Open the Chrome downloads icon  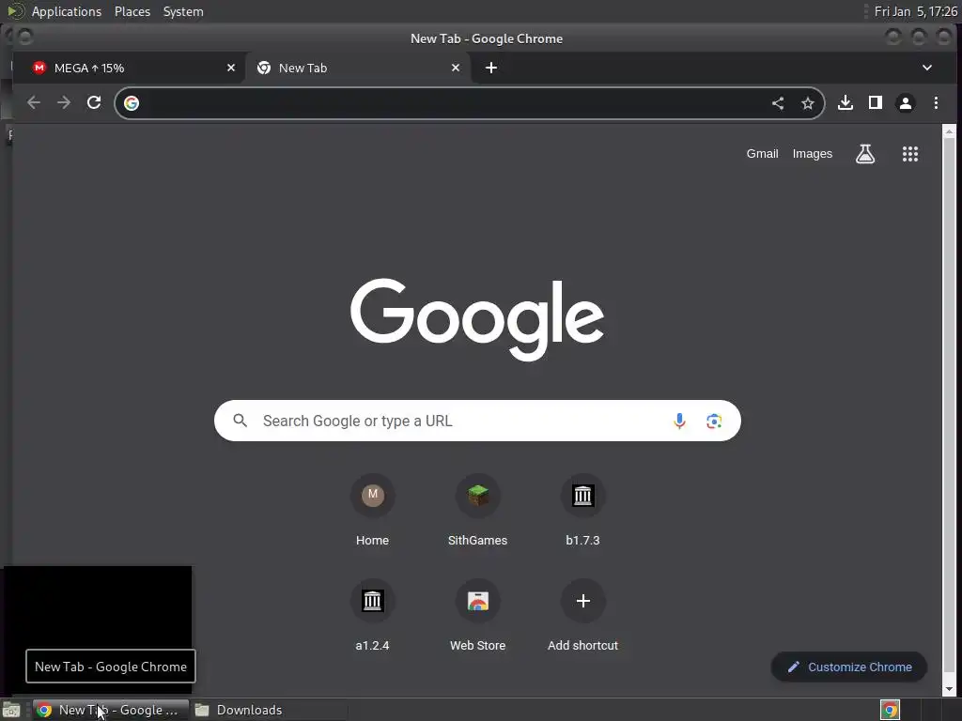[x=846, y=103]
